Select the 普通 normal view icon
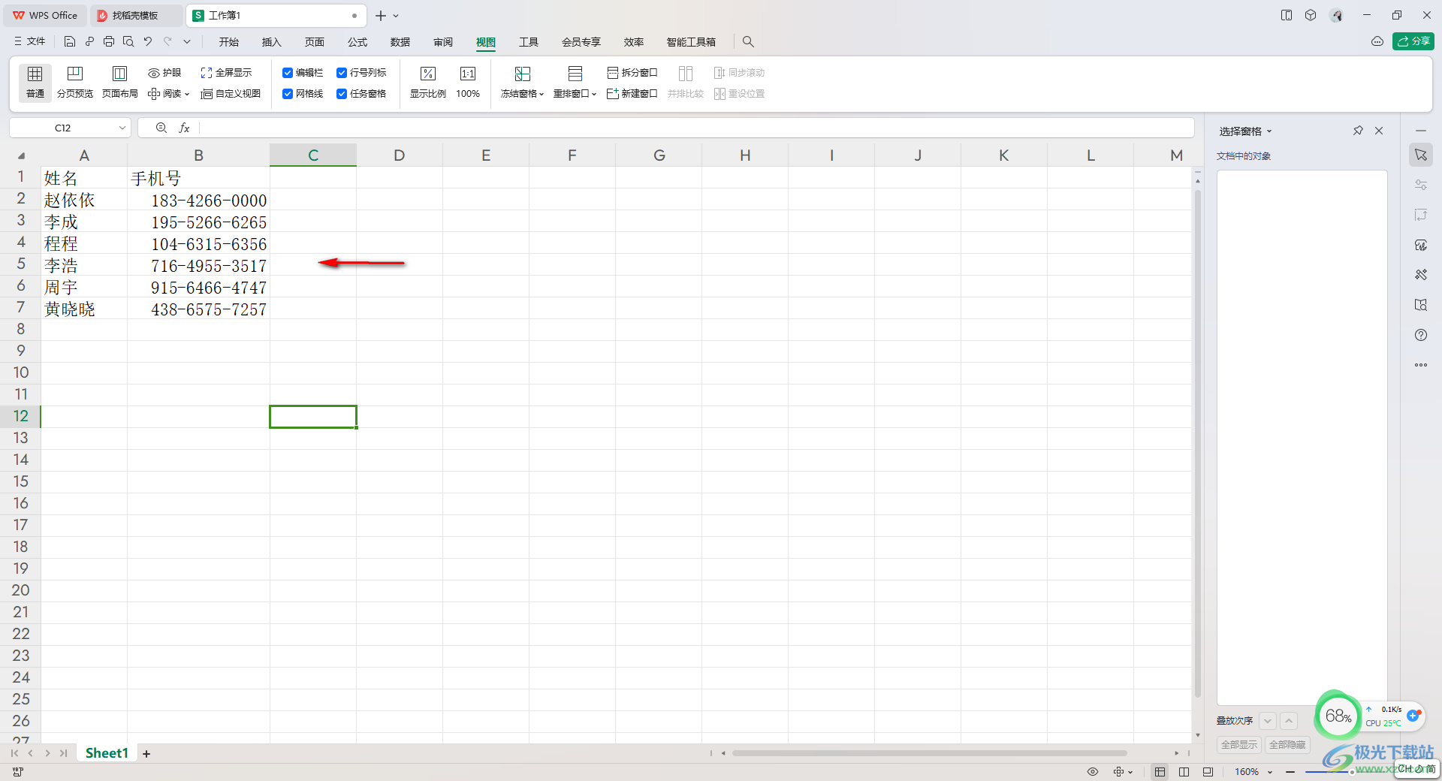The width and height of the screenshot is (1442, 781). (x=35, y=82)
